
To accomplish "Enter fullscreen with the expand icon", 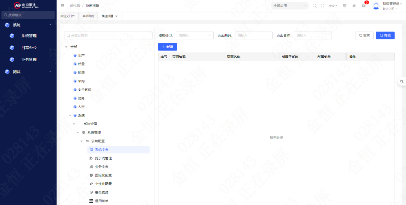I will tap(322, 6).
